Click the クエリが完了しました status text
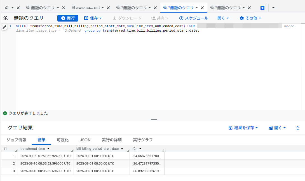 pos(28,113)
